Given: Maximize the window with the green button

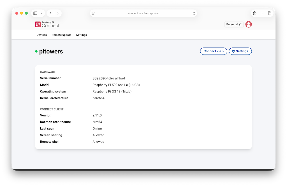Looking at the screenshot, I should pos(26,13).
